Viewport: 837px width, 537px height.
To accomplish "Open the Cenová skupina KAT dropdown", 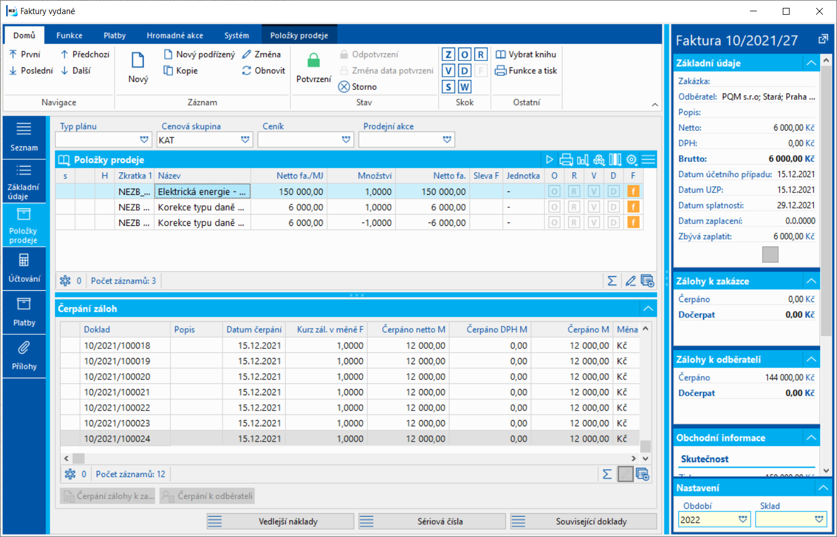I will 245,139.
